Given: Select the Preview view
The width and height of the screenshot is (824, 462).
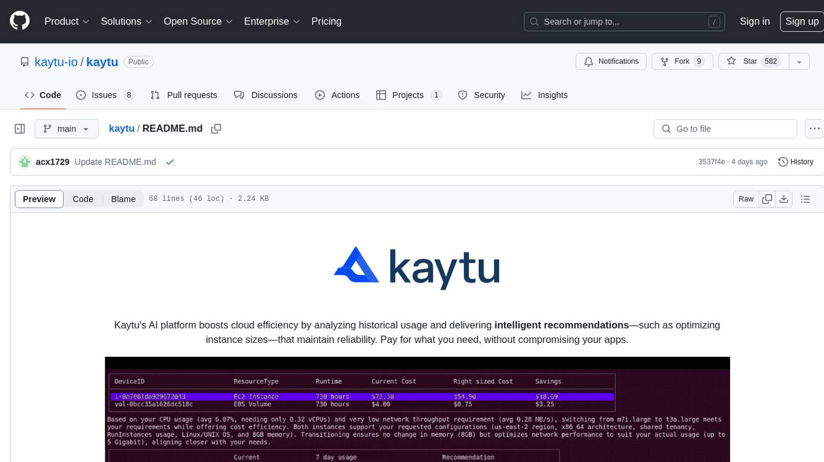Looking at the screenshot, I should [x=39, y=199].
